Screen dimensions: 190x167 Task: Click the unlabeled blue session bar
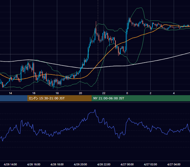pyautogui.click(x=14, y=98)
